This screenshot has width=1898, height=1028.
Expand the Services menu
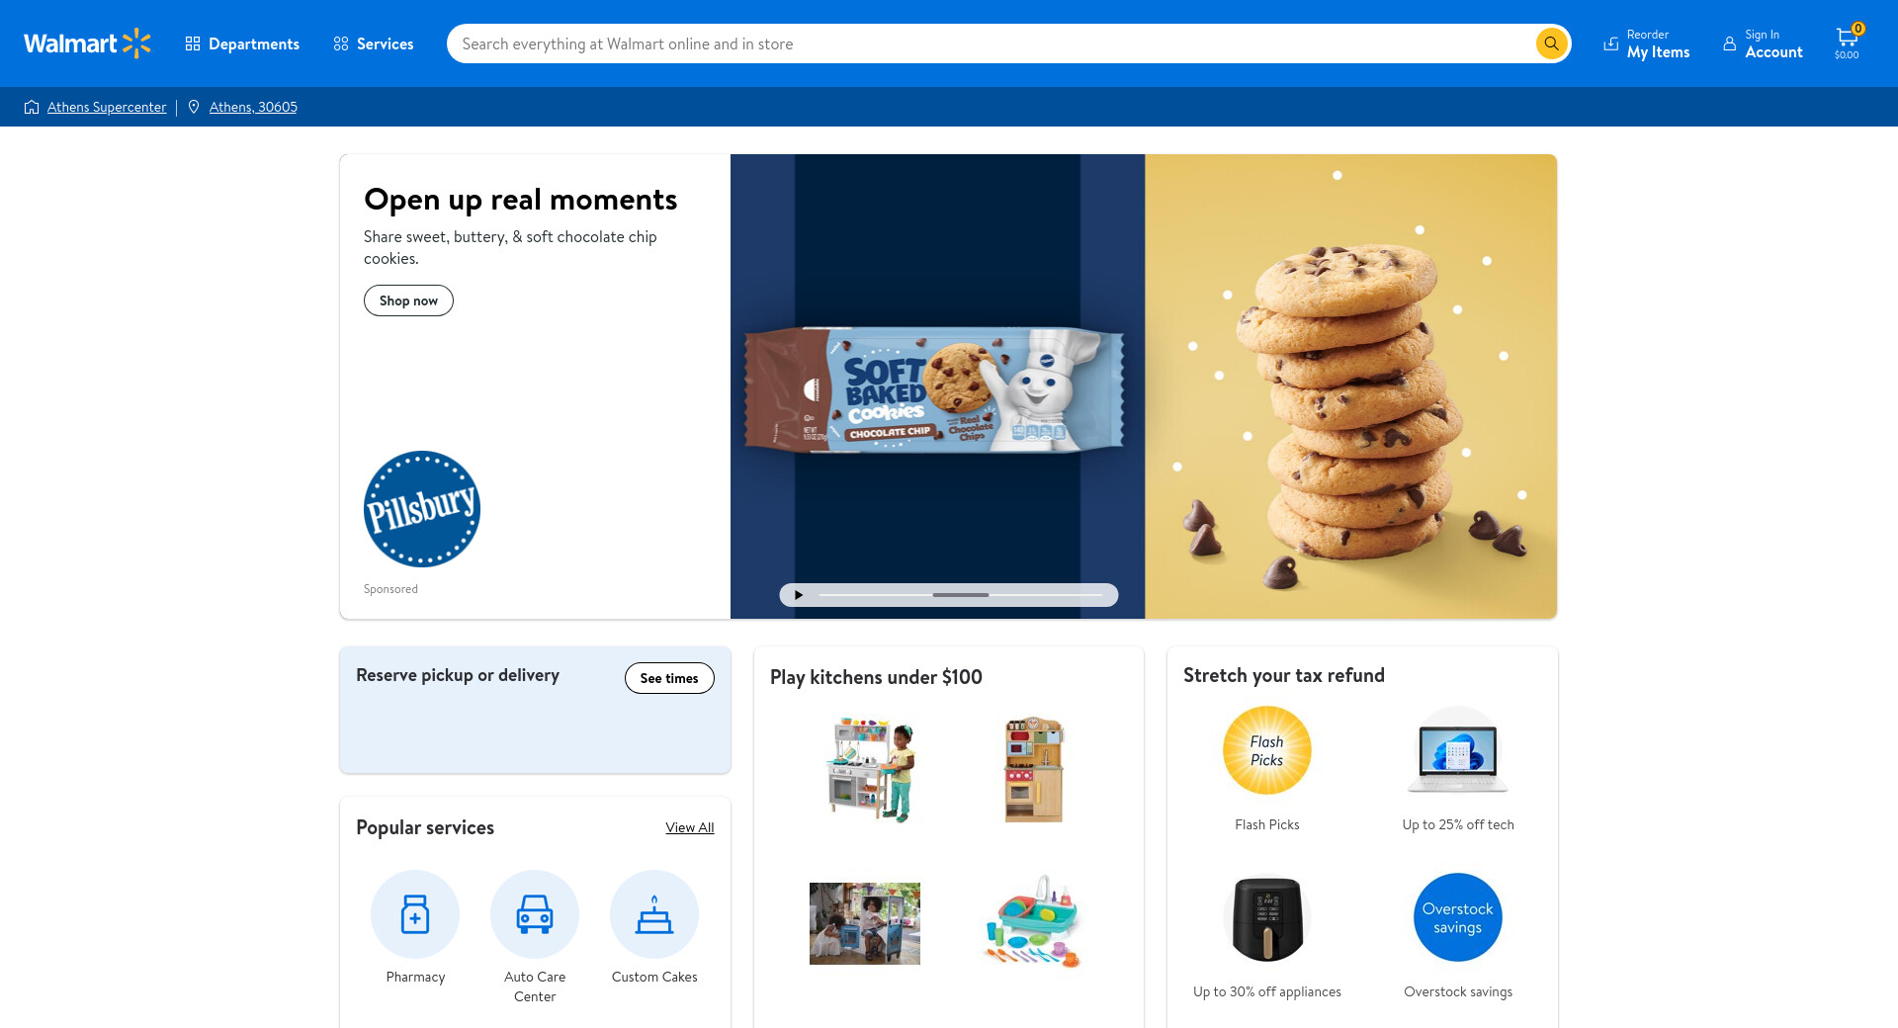(x=374, y=43)
